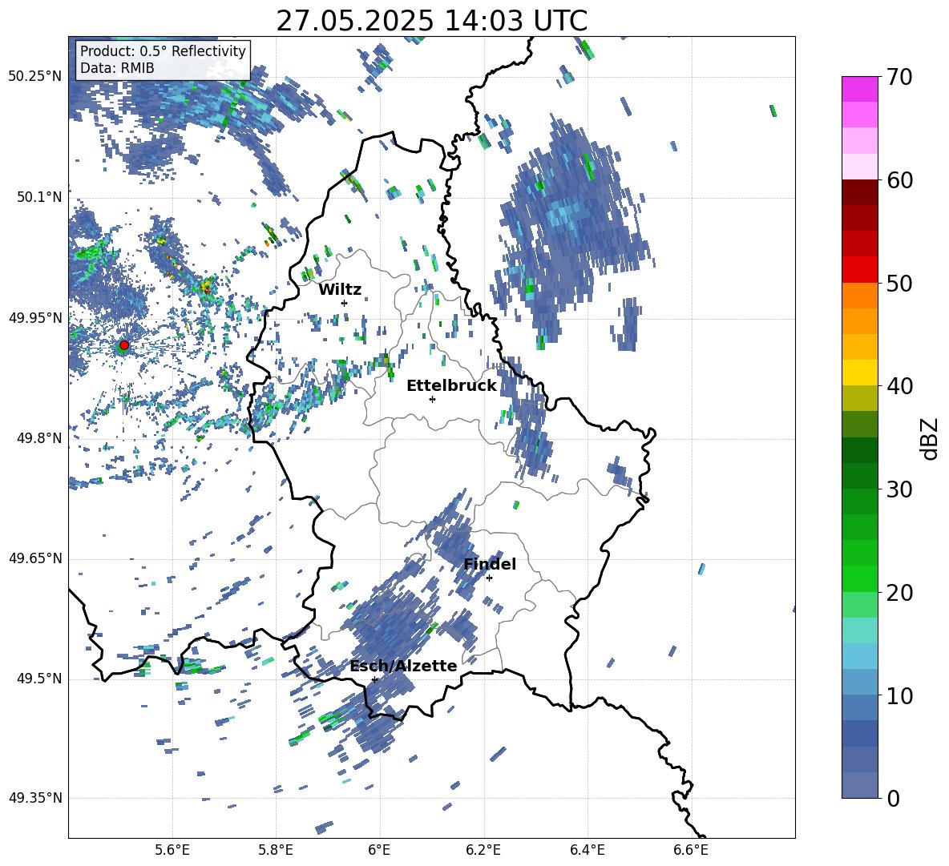Click the Findel station label
Screen dimensions: 949x866
pos(490,564)
